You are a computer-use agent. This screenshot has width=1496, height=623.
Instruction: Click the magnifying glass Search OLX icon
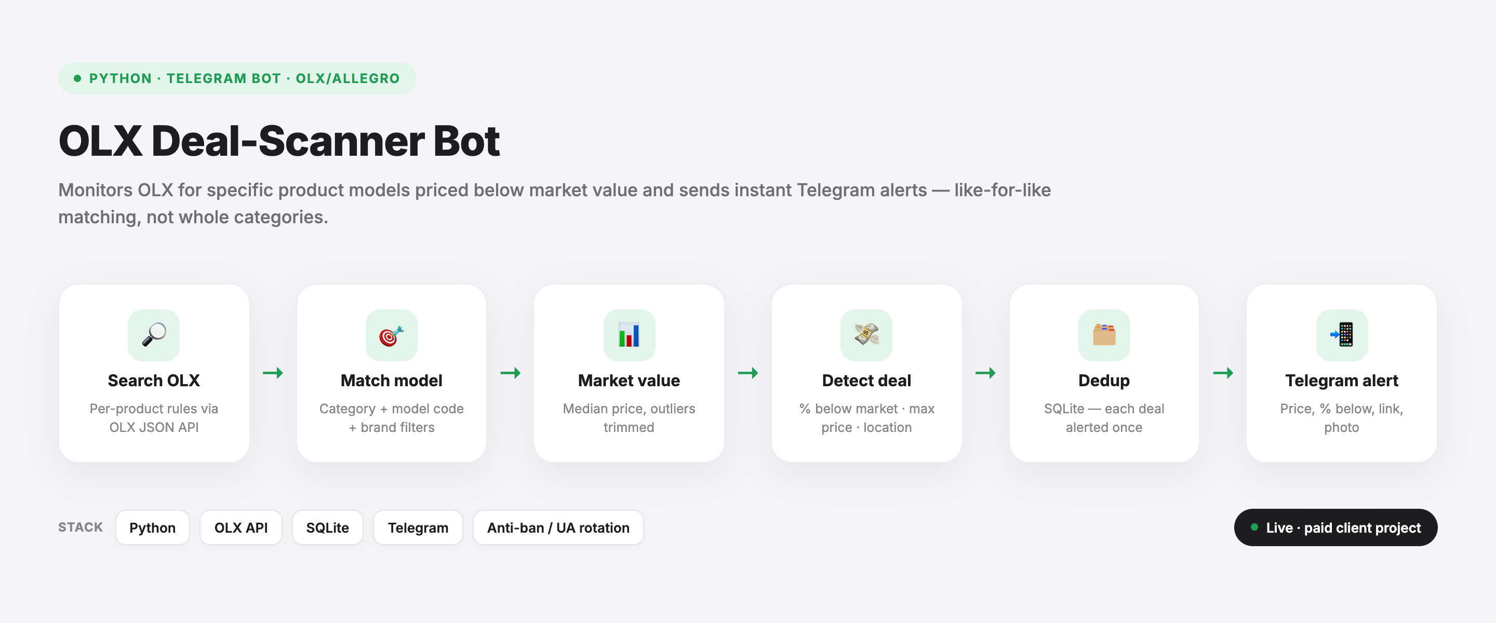154,335
